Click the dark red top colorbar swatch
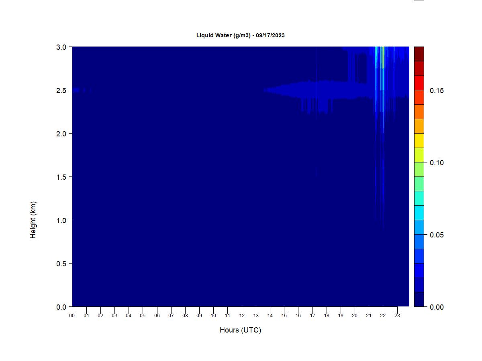This screenshot has width=482, height=361. pyautogui.click(x=419, y=54)
